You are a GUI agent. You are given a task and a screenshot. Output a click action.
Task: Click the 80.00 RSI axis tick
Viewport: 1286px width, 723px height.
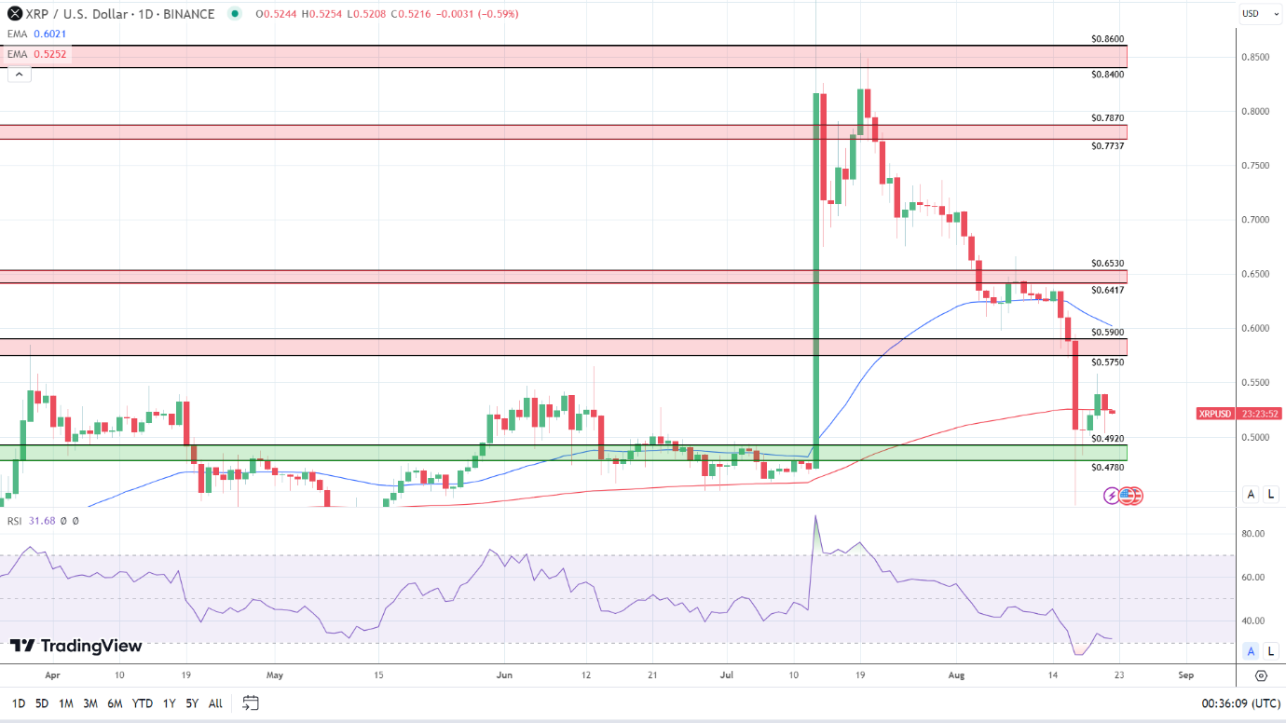point(1253,534)
